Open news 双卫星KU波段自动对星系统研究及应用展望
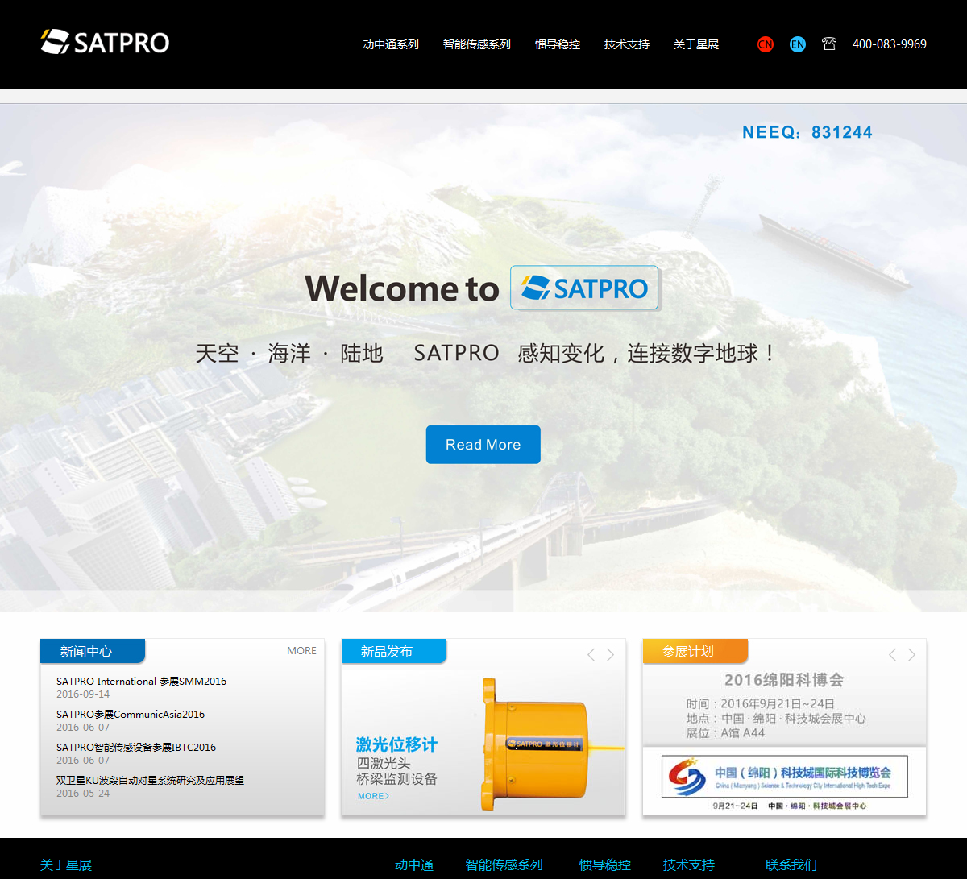The width and height of the screenshot is (967, 879). [x=150, y=780]
